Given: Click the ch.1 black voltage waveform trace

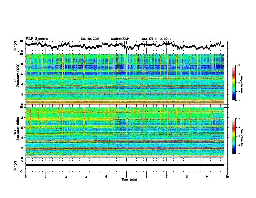Looking at the screenshot, I should [x=124, y=46].
